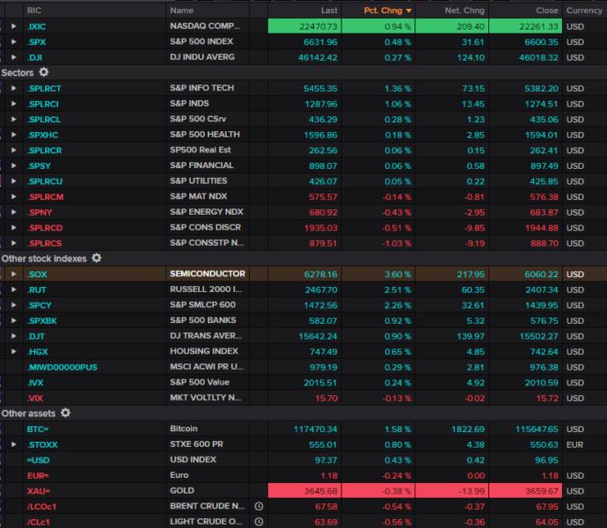This screenshot has width=607, height=528.
Task: Open the .VIX ticker link
Action: point(35,399)
